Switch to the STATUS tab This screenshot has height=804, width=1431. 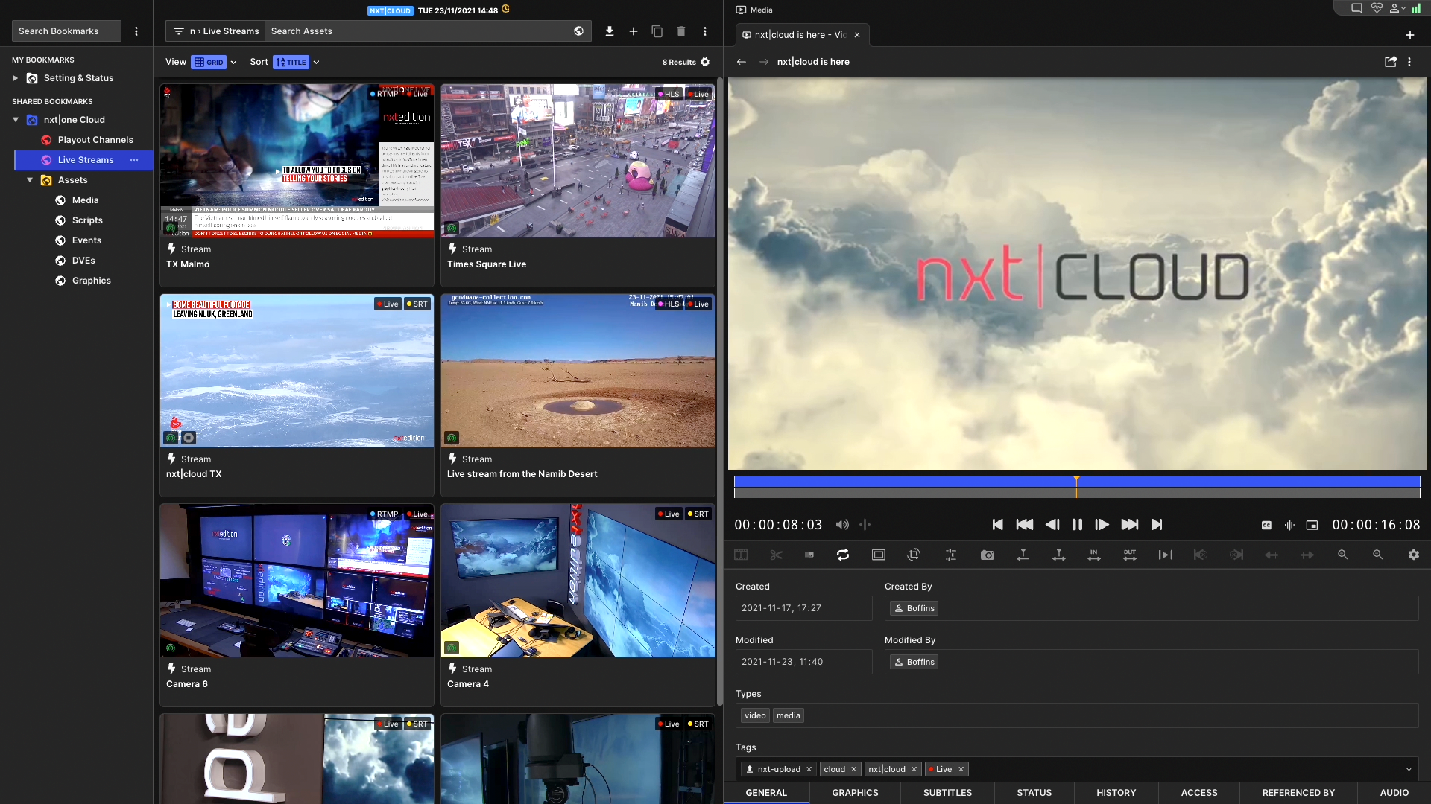click(1034, 793)
